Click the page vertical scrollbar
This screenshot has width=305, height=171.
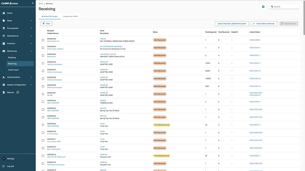pos(304,17)
